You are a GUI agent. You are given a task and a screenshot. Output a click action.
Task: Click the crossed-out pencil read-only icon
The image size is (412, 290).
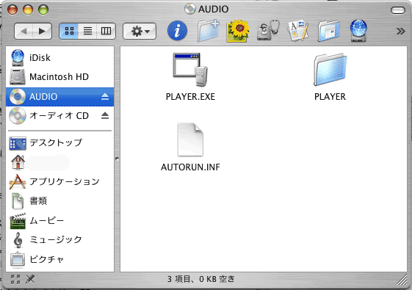point(30,279)
